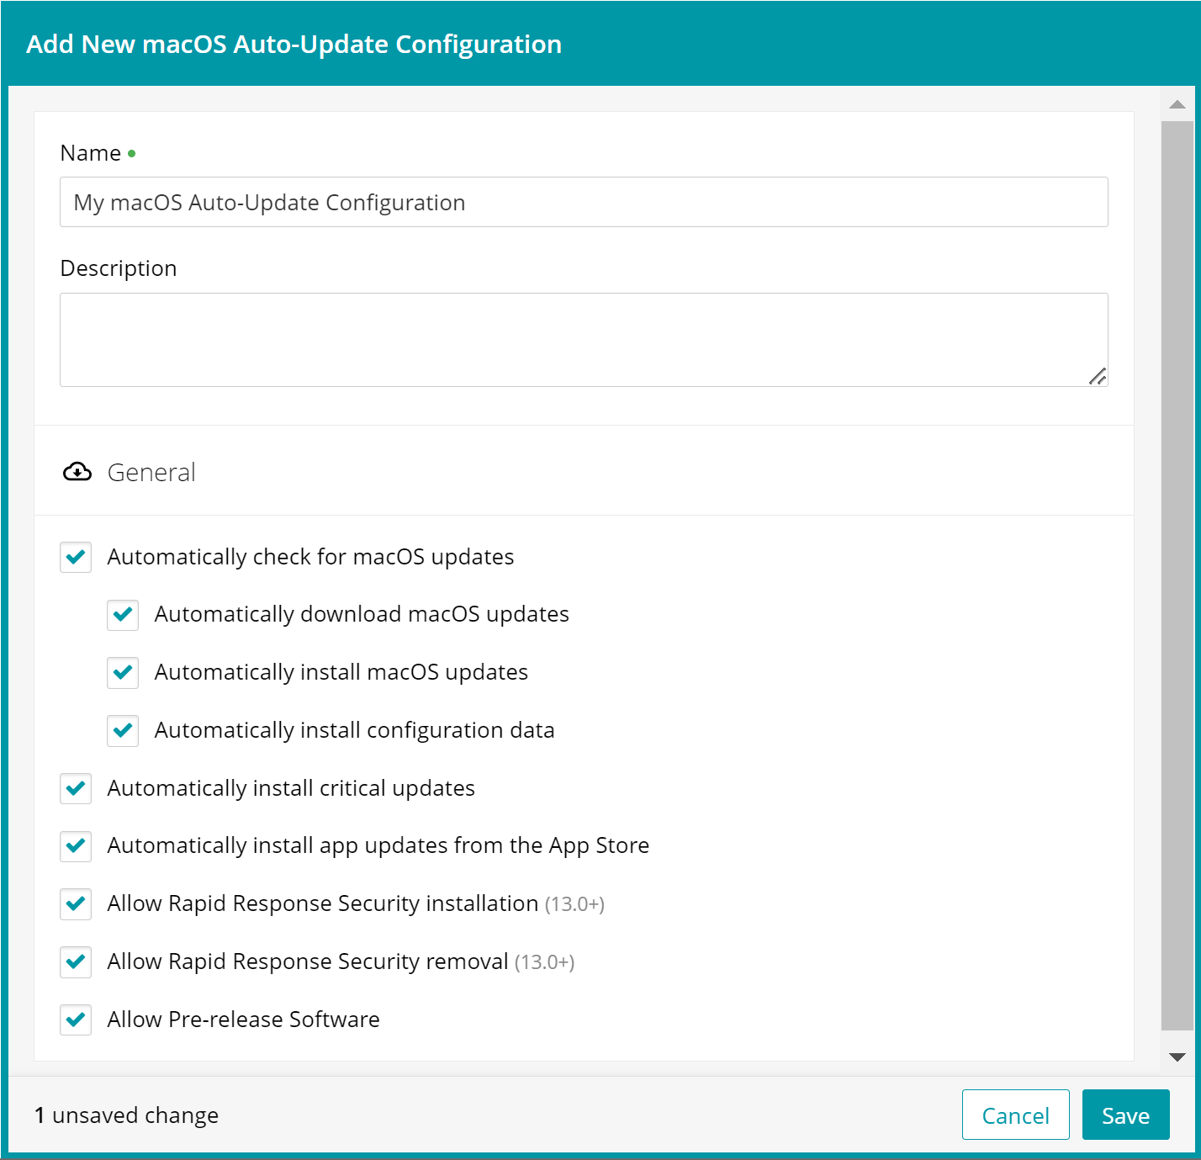Disable Automatically install macOS updates
This screenshot has width=1201, height=1160.
tap(123, 673)
